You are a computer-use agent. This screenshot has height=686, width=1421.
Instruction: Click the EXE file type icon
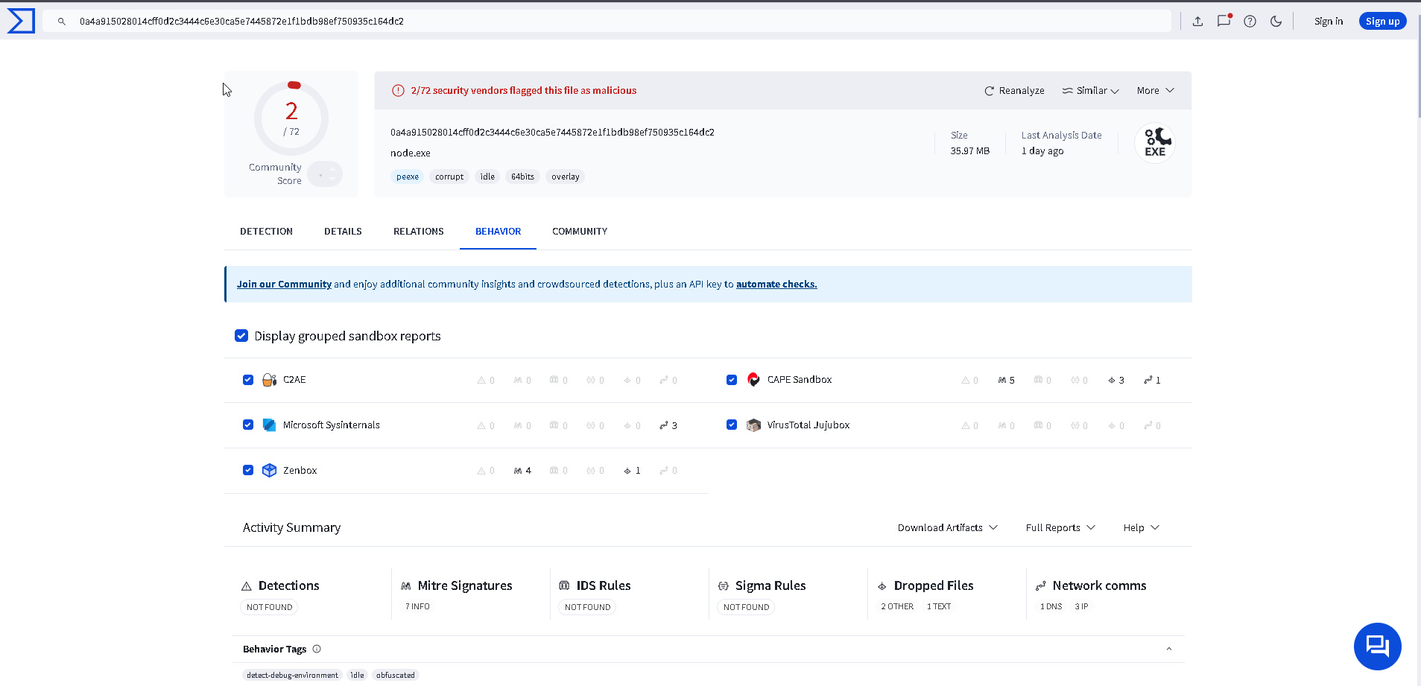click(x=1155, y=143)
